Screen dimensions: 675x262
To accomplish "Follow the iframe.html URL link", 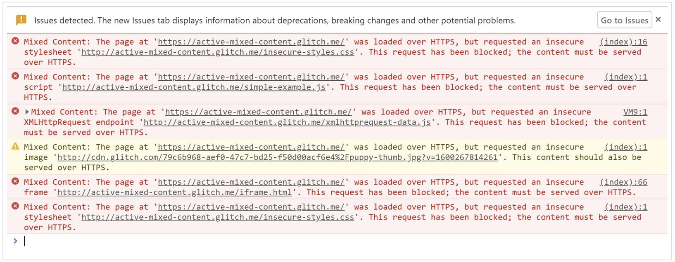I will point(174,192).
